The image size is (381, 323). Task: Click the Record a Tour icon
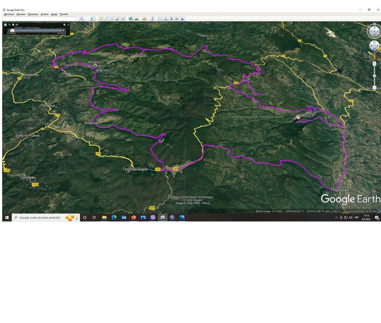[x=123, y=19]
